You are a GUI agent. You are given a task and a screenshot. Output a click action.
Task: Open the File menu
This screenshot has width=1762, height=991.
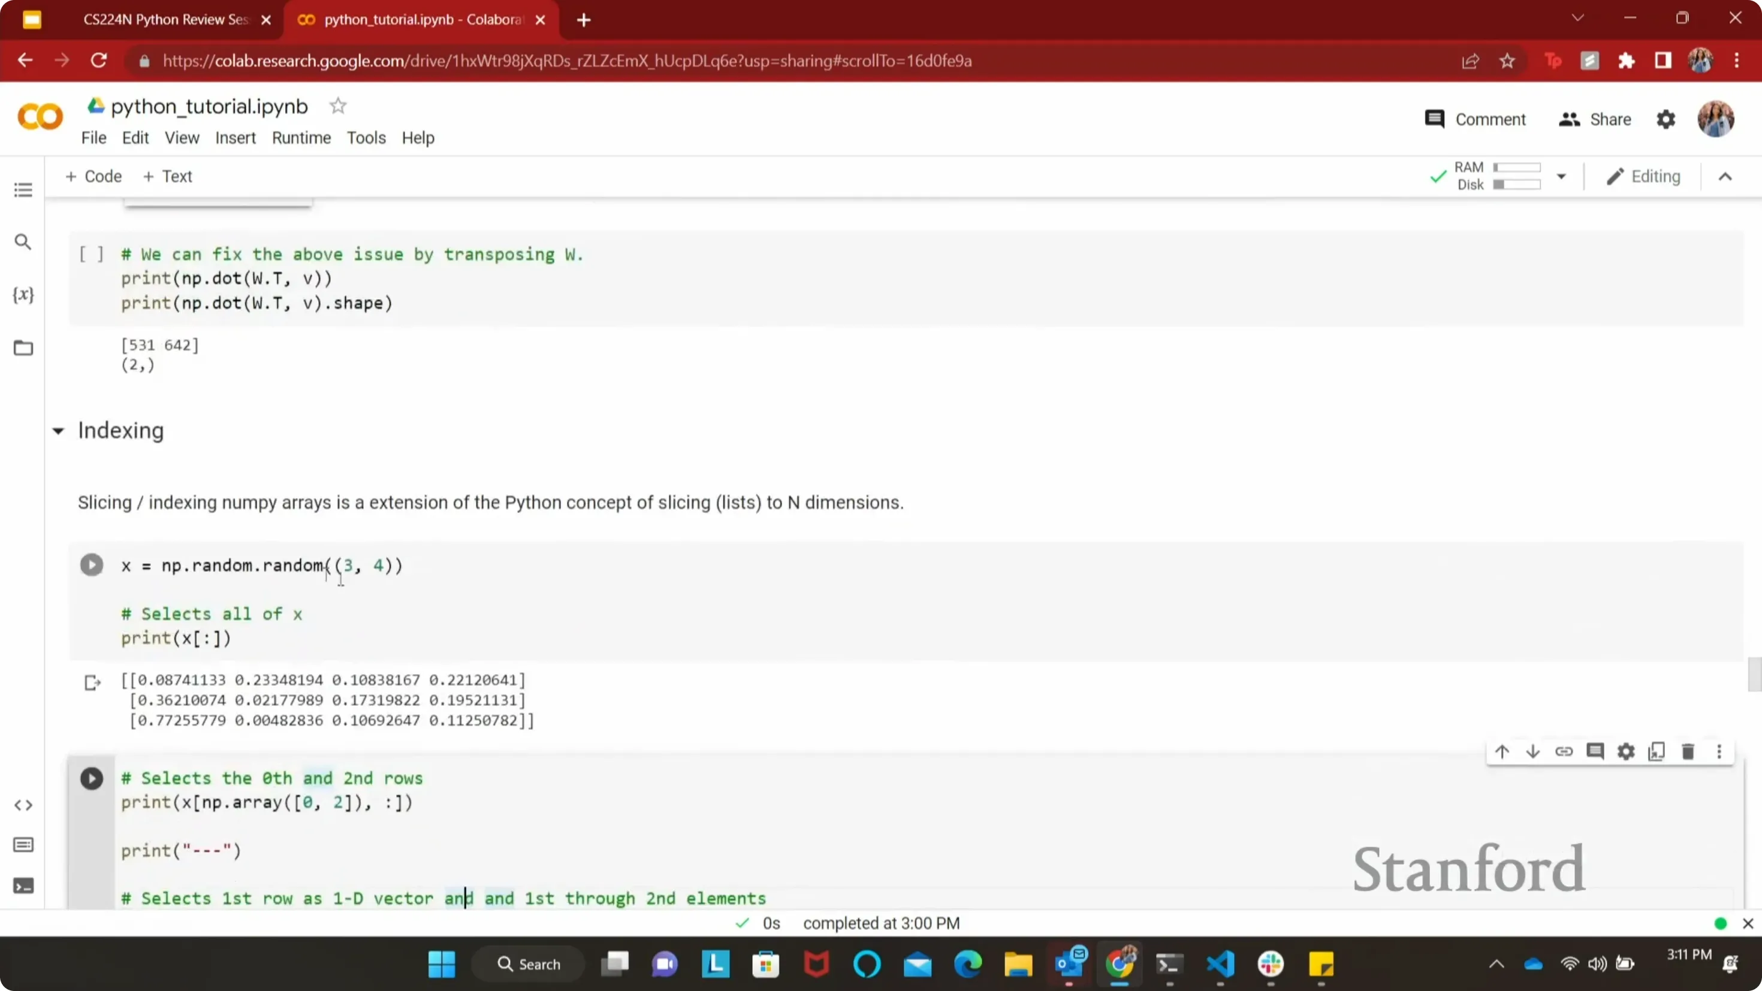tap(93, 138)
